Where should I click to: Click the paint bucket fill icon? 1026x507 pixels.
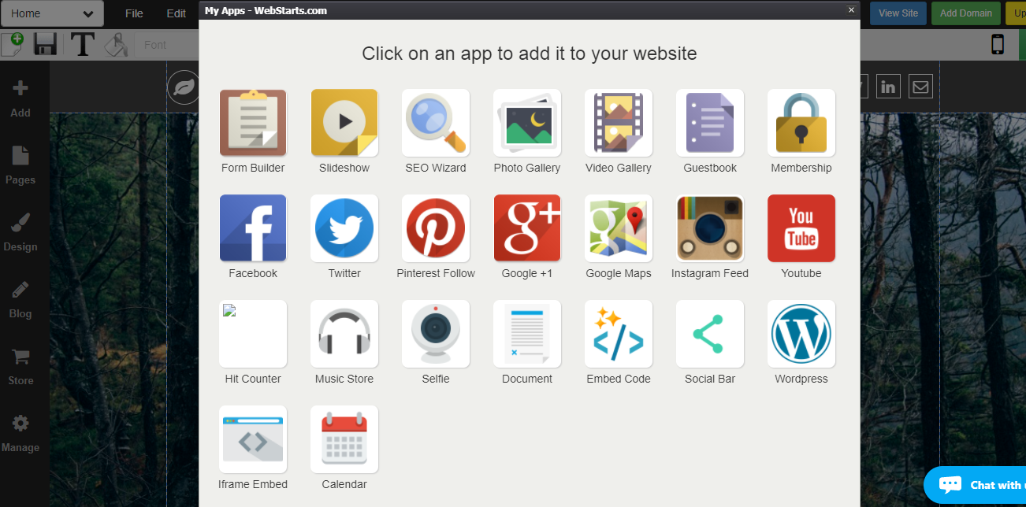click(116, 44)
